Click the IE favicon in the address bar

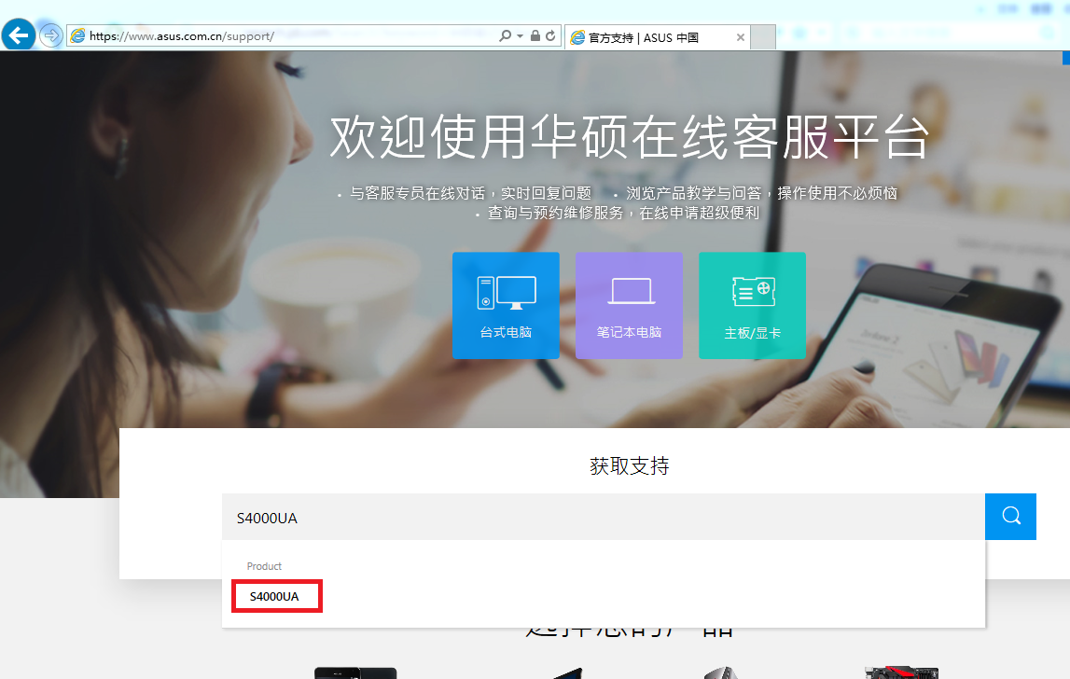point(76,35)
